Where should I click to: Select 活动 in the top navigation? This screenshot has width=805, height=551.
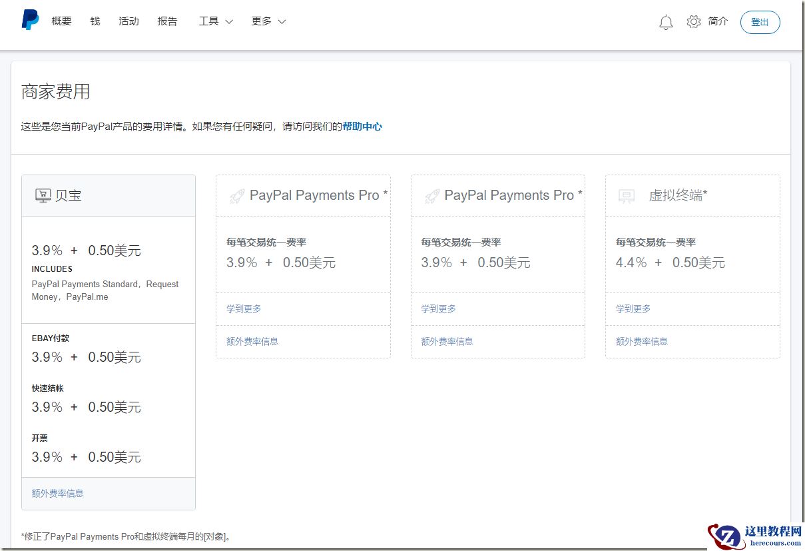click(129, 21)
